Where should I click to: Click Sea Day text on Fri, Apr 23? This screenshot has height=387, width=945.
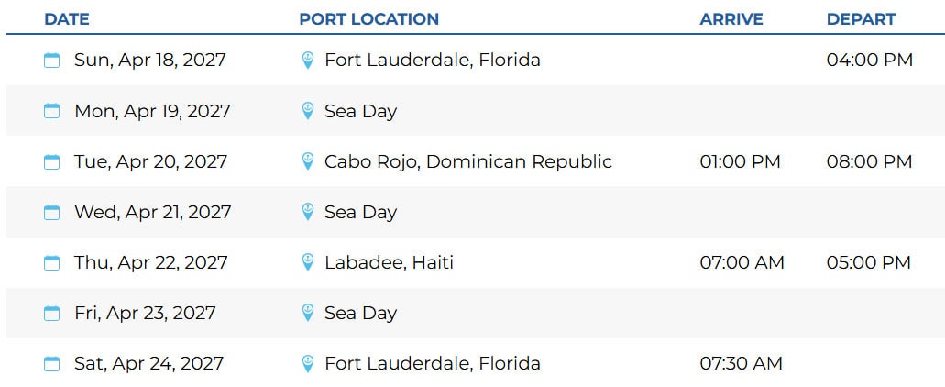point(360,313)
